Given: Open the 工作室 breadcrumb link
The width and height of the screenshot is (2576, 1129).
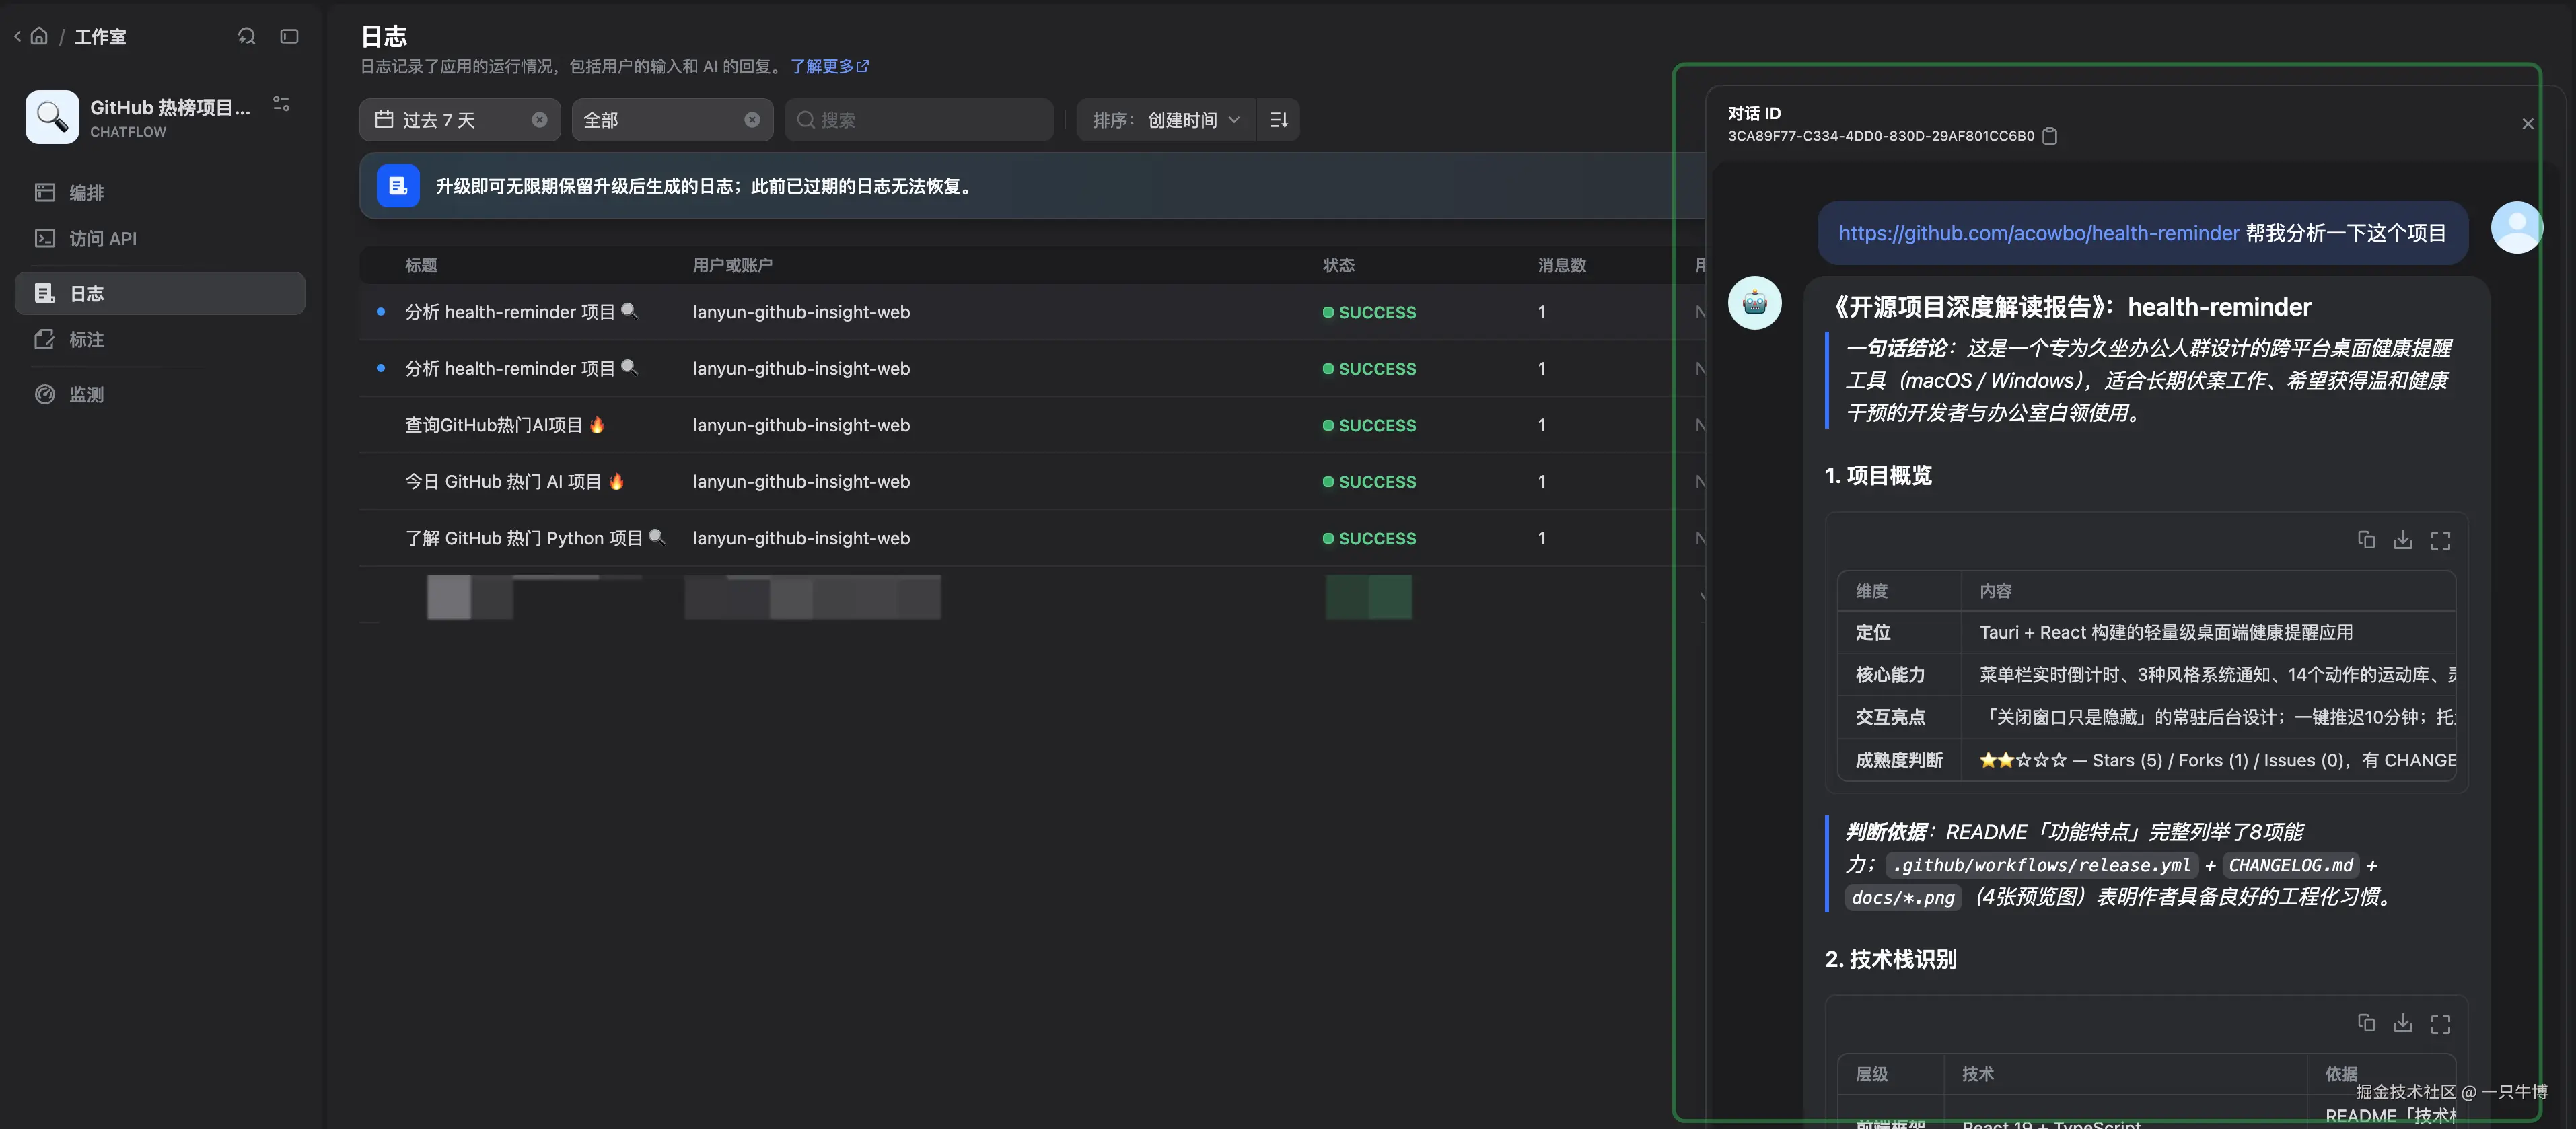Looking at the screenshot, I should coord(100,37).
